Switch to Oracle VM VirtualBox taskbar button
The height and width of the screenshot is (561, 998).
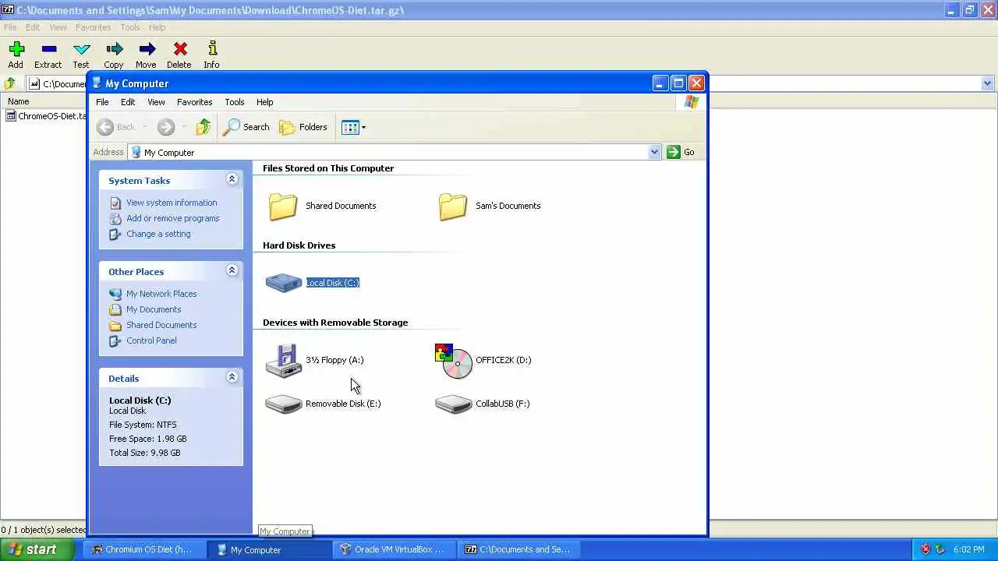[395, 549]
